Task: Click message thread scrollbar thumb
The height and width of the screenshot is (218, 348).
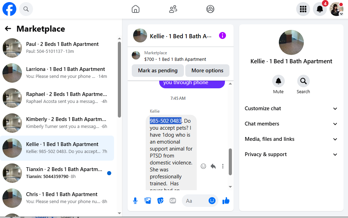Action: 230,162
